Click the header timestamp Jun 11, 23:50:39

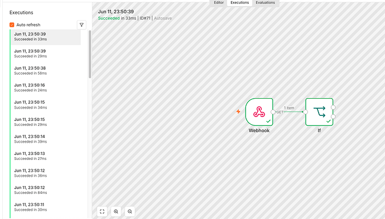point(116,12)
